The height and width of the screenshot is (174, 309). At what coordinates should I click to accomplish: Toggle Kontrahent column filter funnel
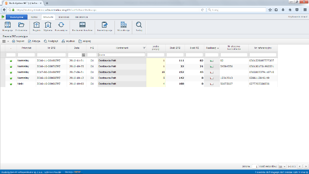[x=144, y=48]
